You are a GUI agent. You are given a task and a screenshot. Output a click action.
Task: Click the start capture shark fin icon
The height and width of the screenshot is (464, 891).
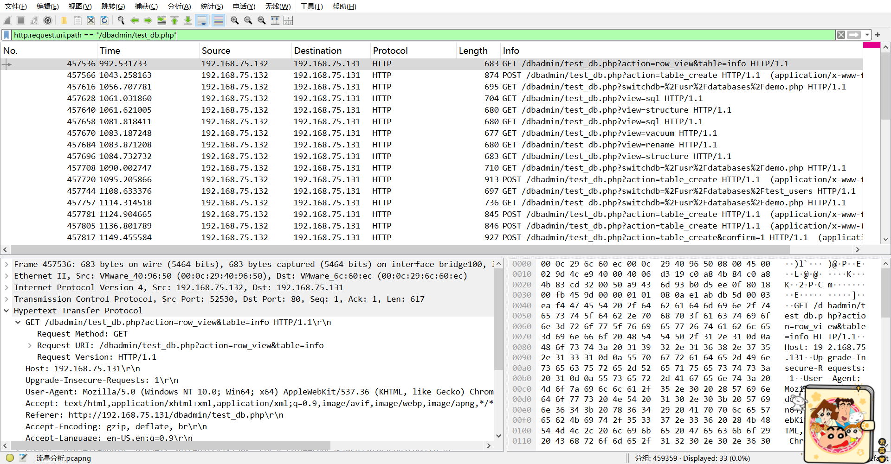click(x=7, y=20)
